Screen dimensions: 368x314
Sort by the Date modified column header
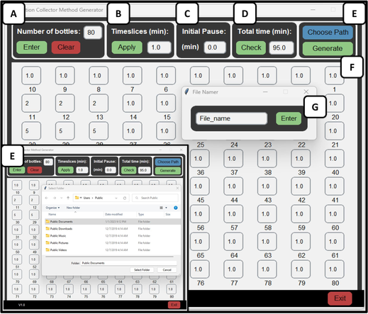point(113,214)
